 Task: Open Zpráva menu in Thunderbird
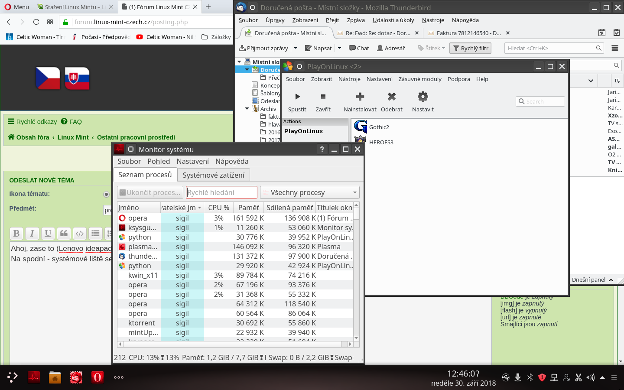(x=356, y=20)
